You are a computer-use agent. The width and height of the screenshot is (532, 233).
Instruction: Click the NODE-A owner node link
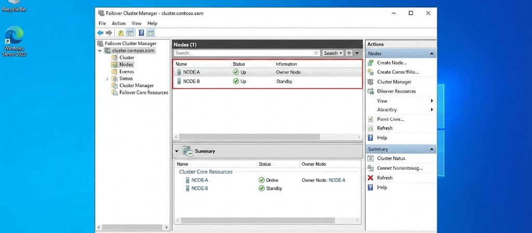coord(337,180)
